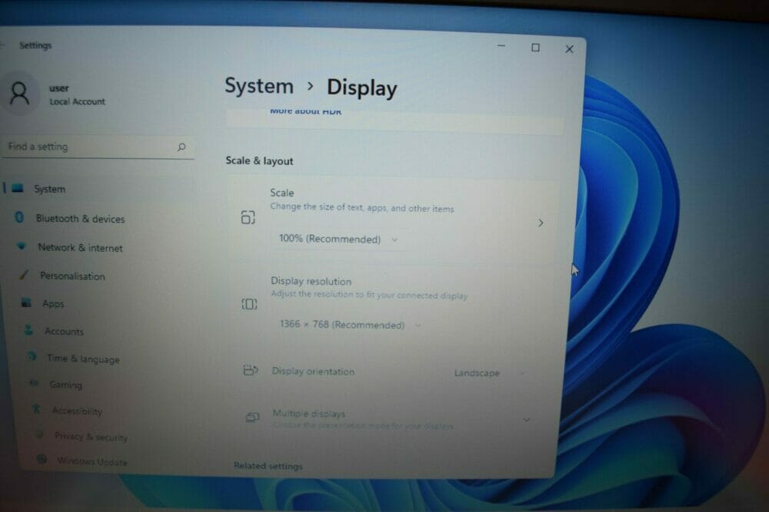Click the Scale setting icon

(x=248, y=216)
